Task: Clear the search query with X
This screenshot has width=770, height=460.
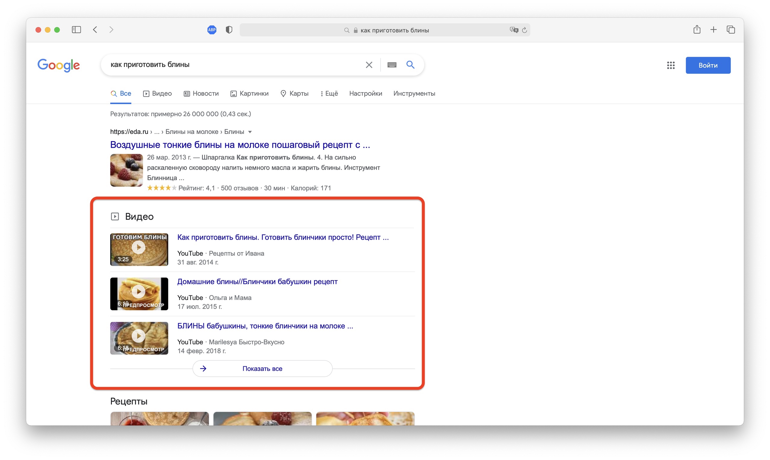Action: point(369,65)
